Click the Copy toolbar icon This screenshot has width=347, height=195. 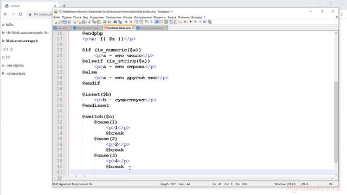[94, 22]
